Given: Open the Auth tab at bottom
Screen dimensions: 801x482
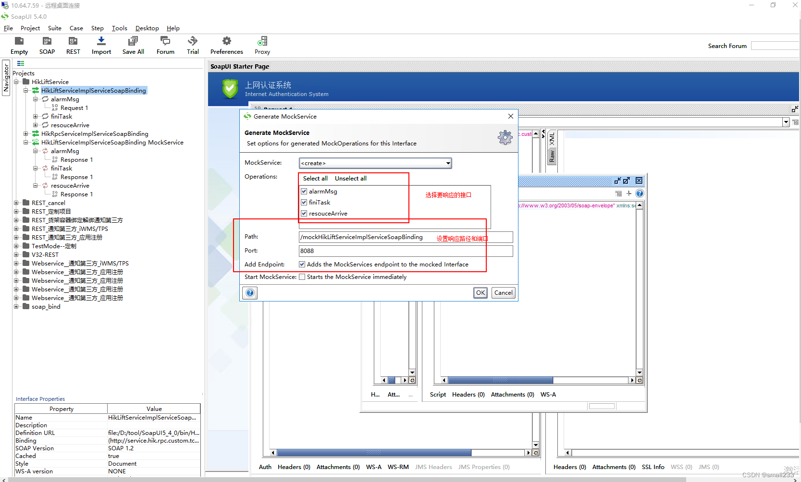Looking at the screenshot, I should (265, 467).
